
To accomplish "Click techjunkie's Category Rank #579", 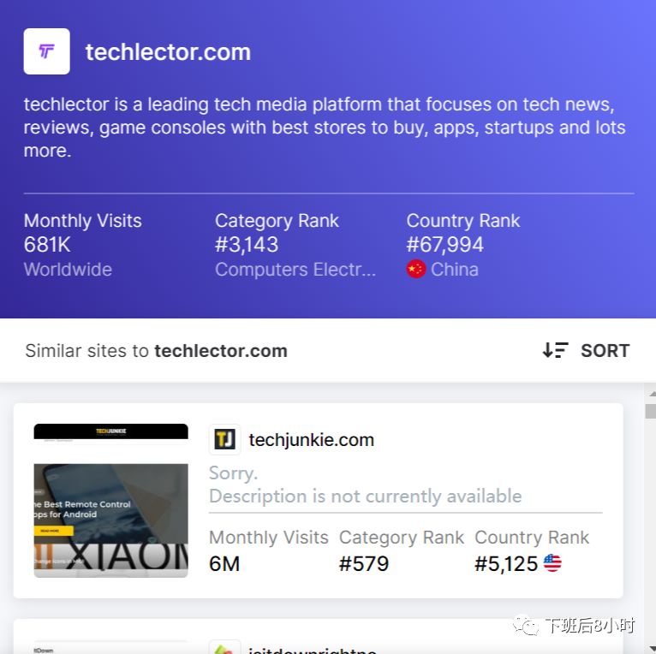I will coord(364,563).
